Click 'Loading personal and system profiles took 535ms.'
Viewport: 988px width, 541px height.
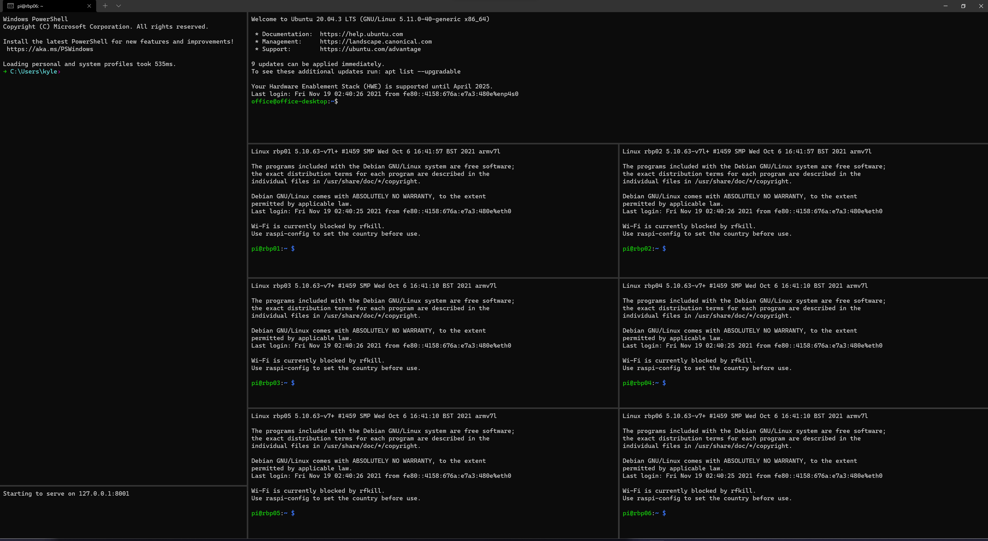tap(89, 64)
